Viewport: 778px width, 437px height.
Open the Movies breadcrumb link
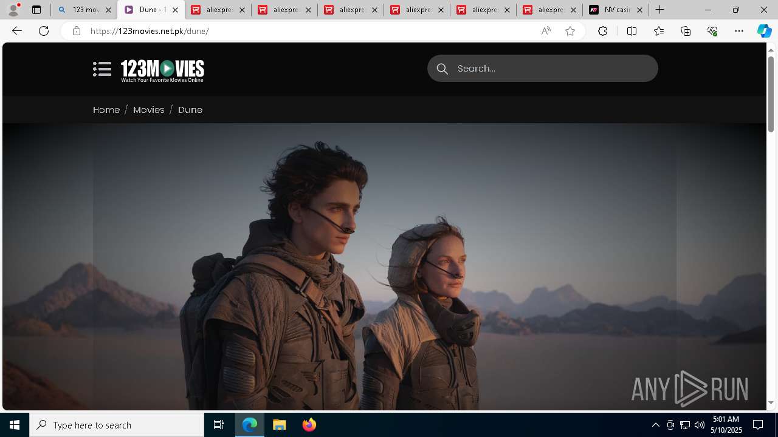(149, 110)
